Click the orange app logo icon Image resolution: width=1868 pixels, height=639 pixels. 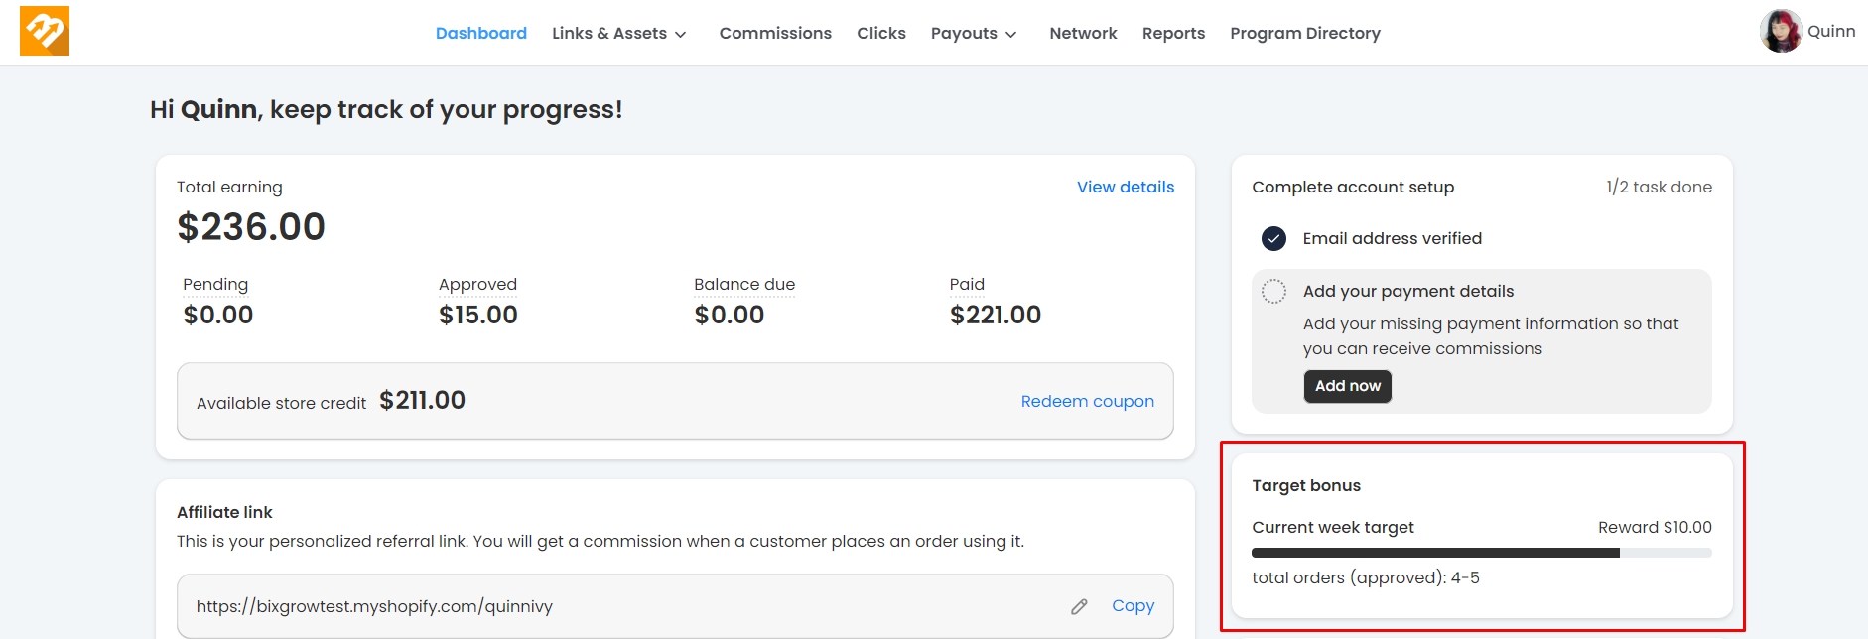(x=45, y=31)
